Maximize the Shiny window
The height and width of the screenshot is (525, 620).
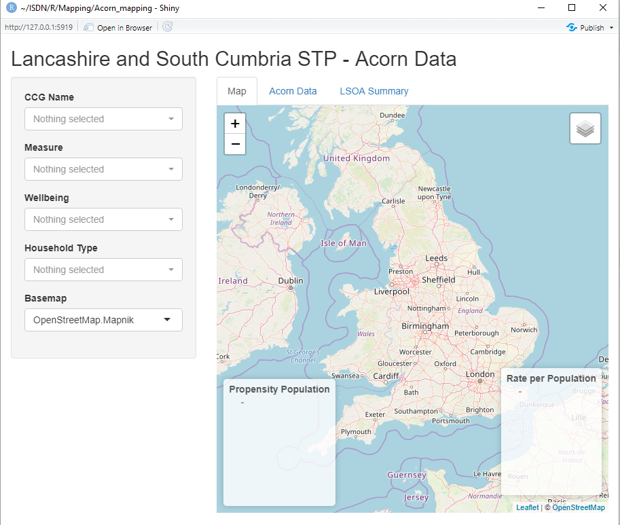(572, 7)
